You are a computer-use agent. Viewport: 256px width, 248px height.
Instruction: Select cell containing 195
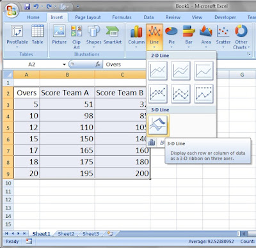(67, 173)
